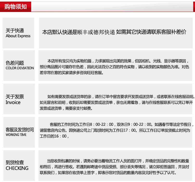The height and width of the screenshot is (182, 195).
Task: Click the default courier policy text line
Action: tap(114, 32)
